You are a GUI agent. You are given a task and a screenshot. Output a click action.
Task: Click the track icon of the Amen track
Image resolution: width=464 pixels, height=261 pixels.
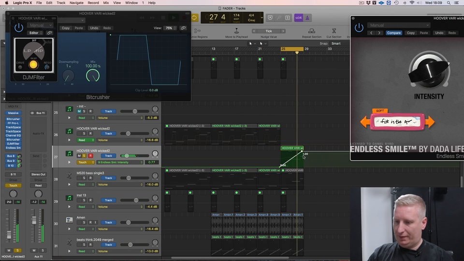pyautogui.click(x=69, y=220)
